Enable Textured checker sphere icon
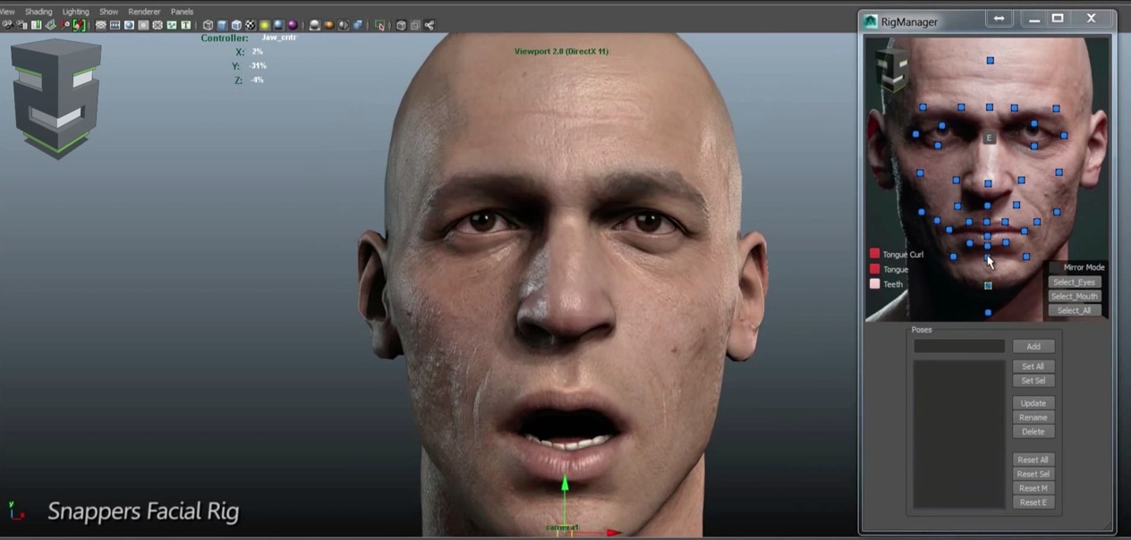This screenshot has width=1131, height=540. click(x=251, y=25)
